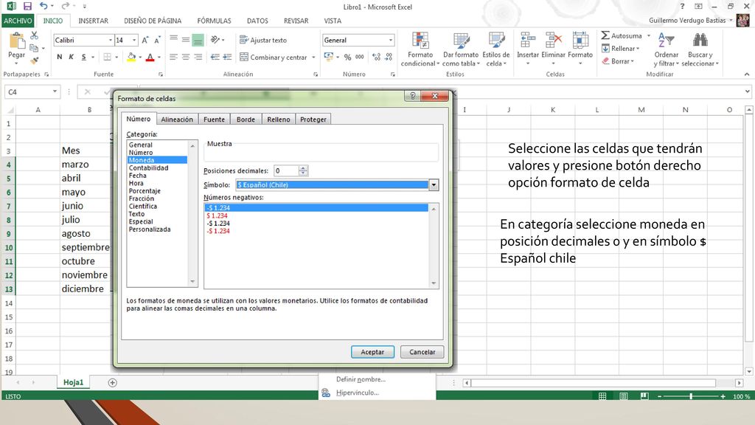Image resolution: width=755 pixels, height=425 pixels.
Task: Toggle italic (K) formatting
Action: [x=72, y=57]
